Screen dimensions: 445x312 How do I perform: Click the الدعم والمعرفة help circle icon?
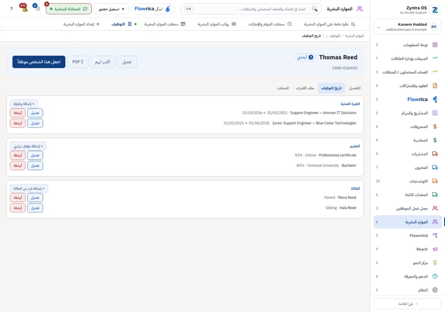point(435,276)
